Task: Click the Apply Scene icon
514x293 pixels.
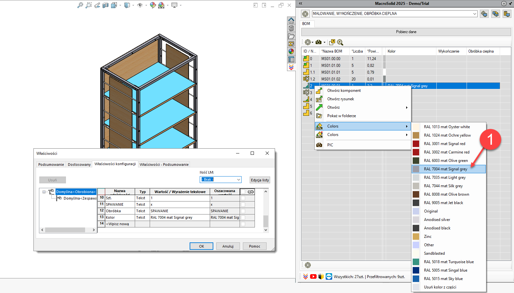Action: point(161,5)
